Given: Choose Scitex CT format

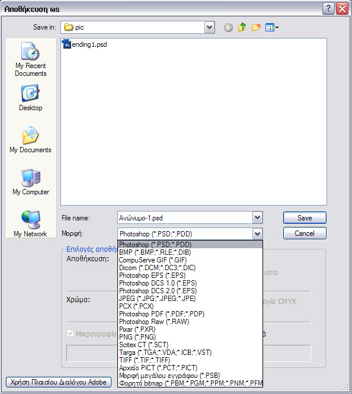Looking at the screenshot, I should 190,345.
